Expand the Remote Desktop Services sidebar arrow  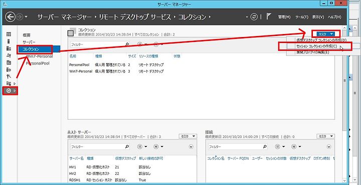(15, 90)
